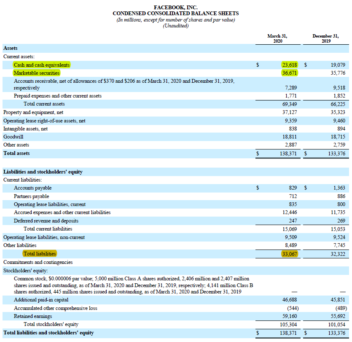Click 'Operating lease liabilities, non-current' label
The width and height of the screenshot is (352, 342).
click(x=44, y=237)
